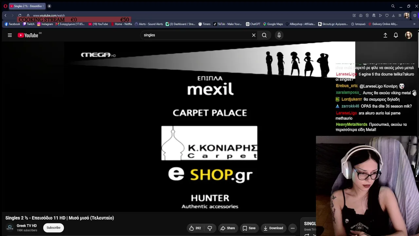Screen dimensions: 419x236
Task: Open the ChatGPT bookmark
Action: pyautogui.click(x=253, y=24)
